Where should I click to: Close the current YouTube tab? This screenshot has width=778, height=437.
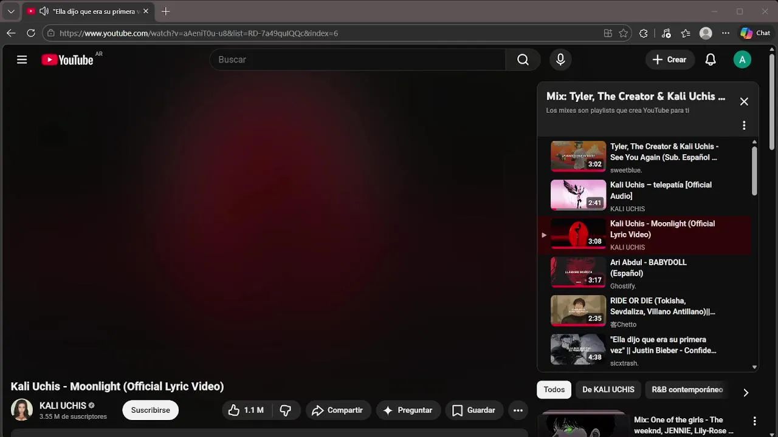click(146, 11)
